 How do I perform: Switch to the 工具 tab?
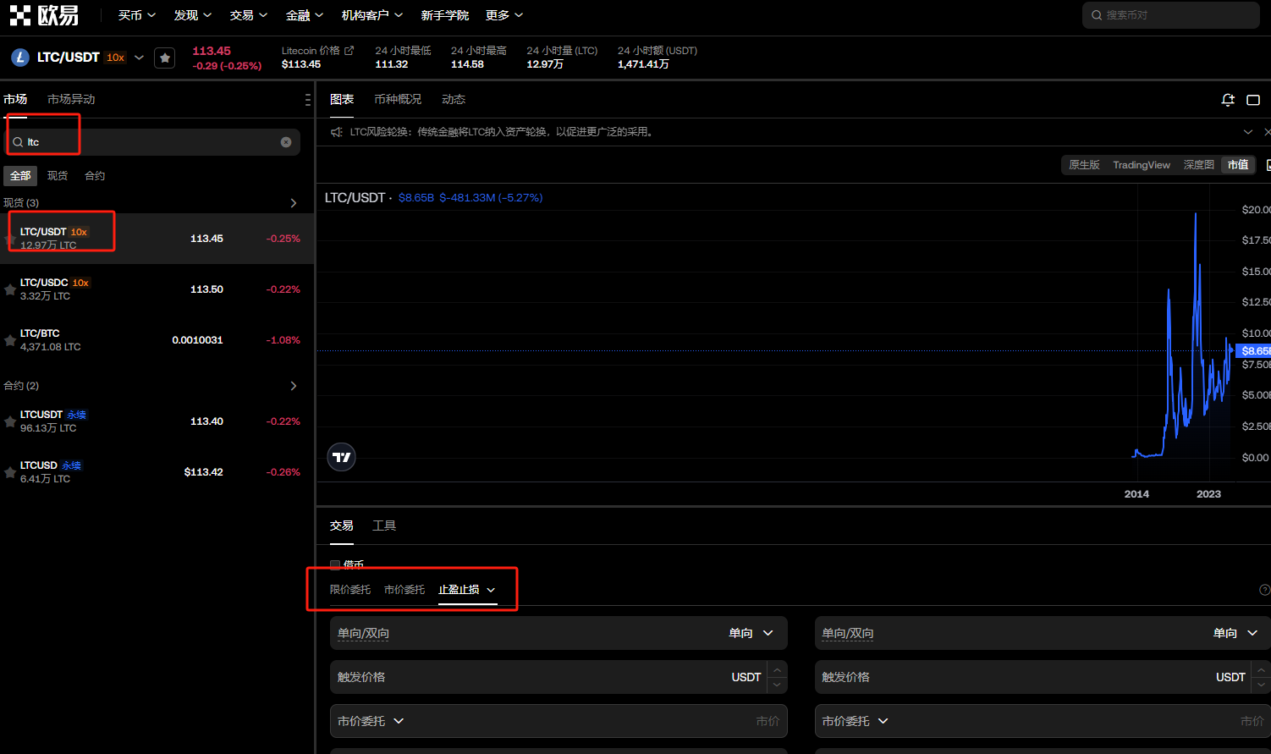384,526
